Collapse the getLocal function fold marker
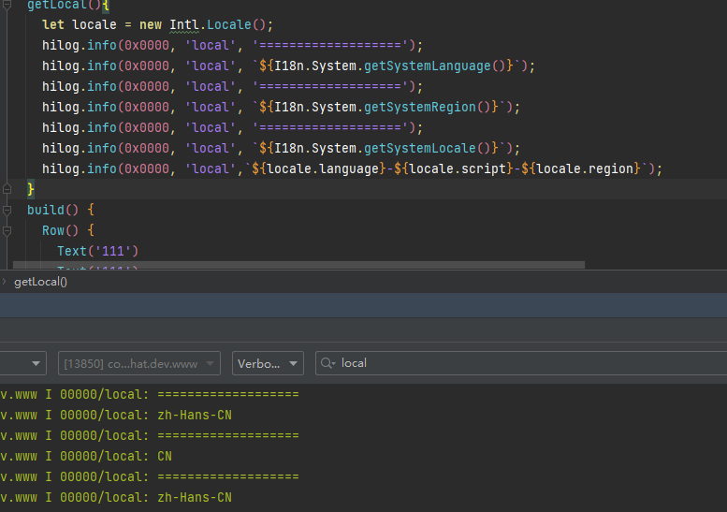Screen dimensions: 727x512 pyautogui.click(x=7, y=4)
